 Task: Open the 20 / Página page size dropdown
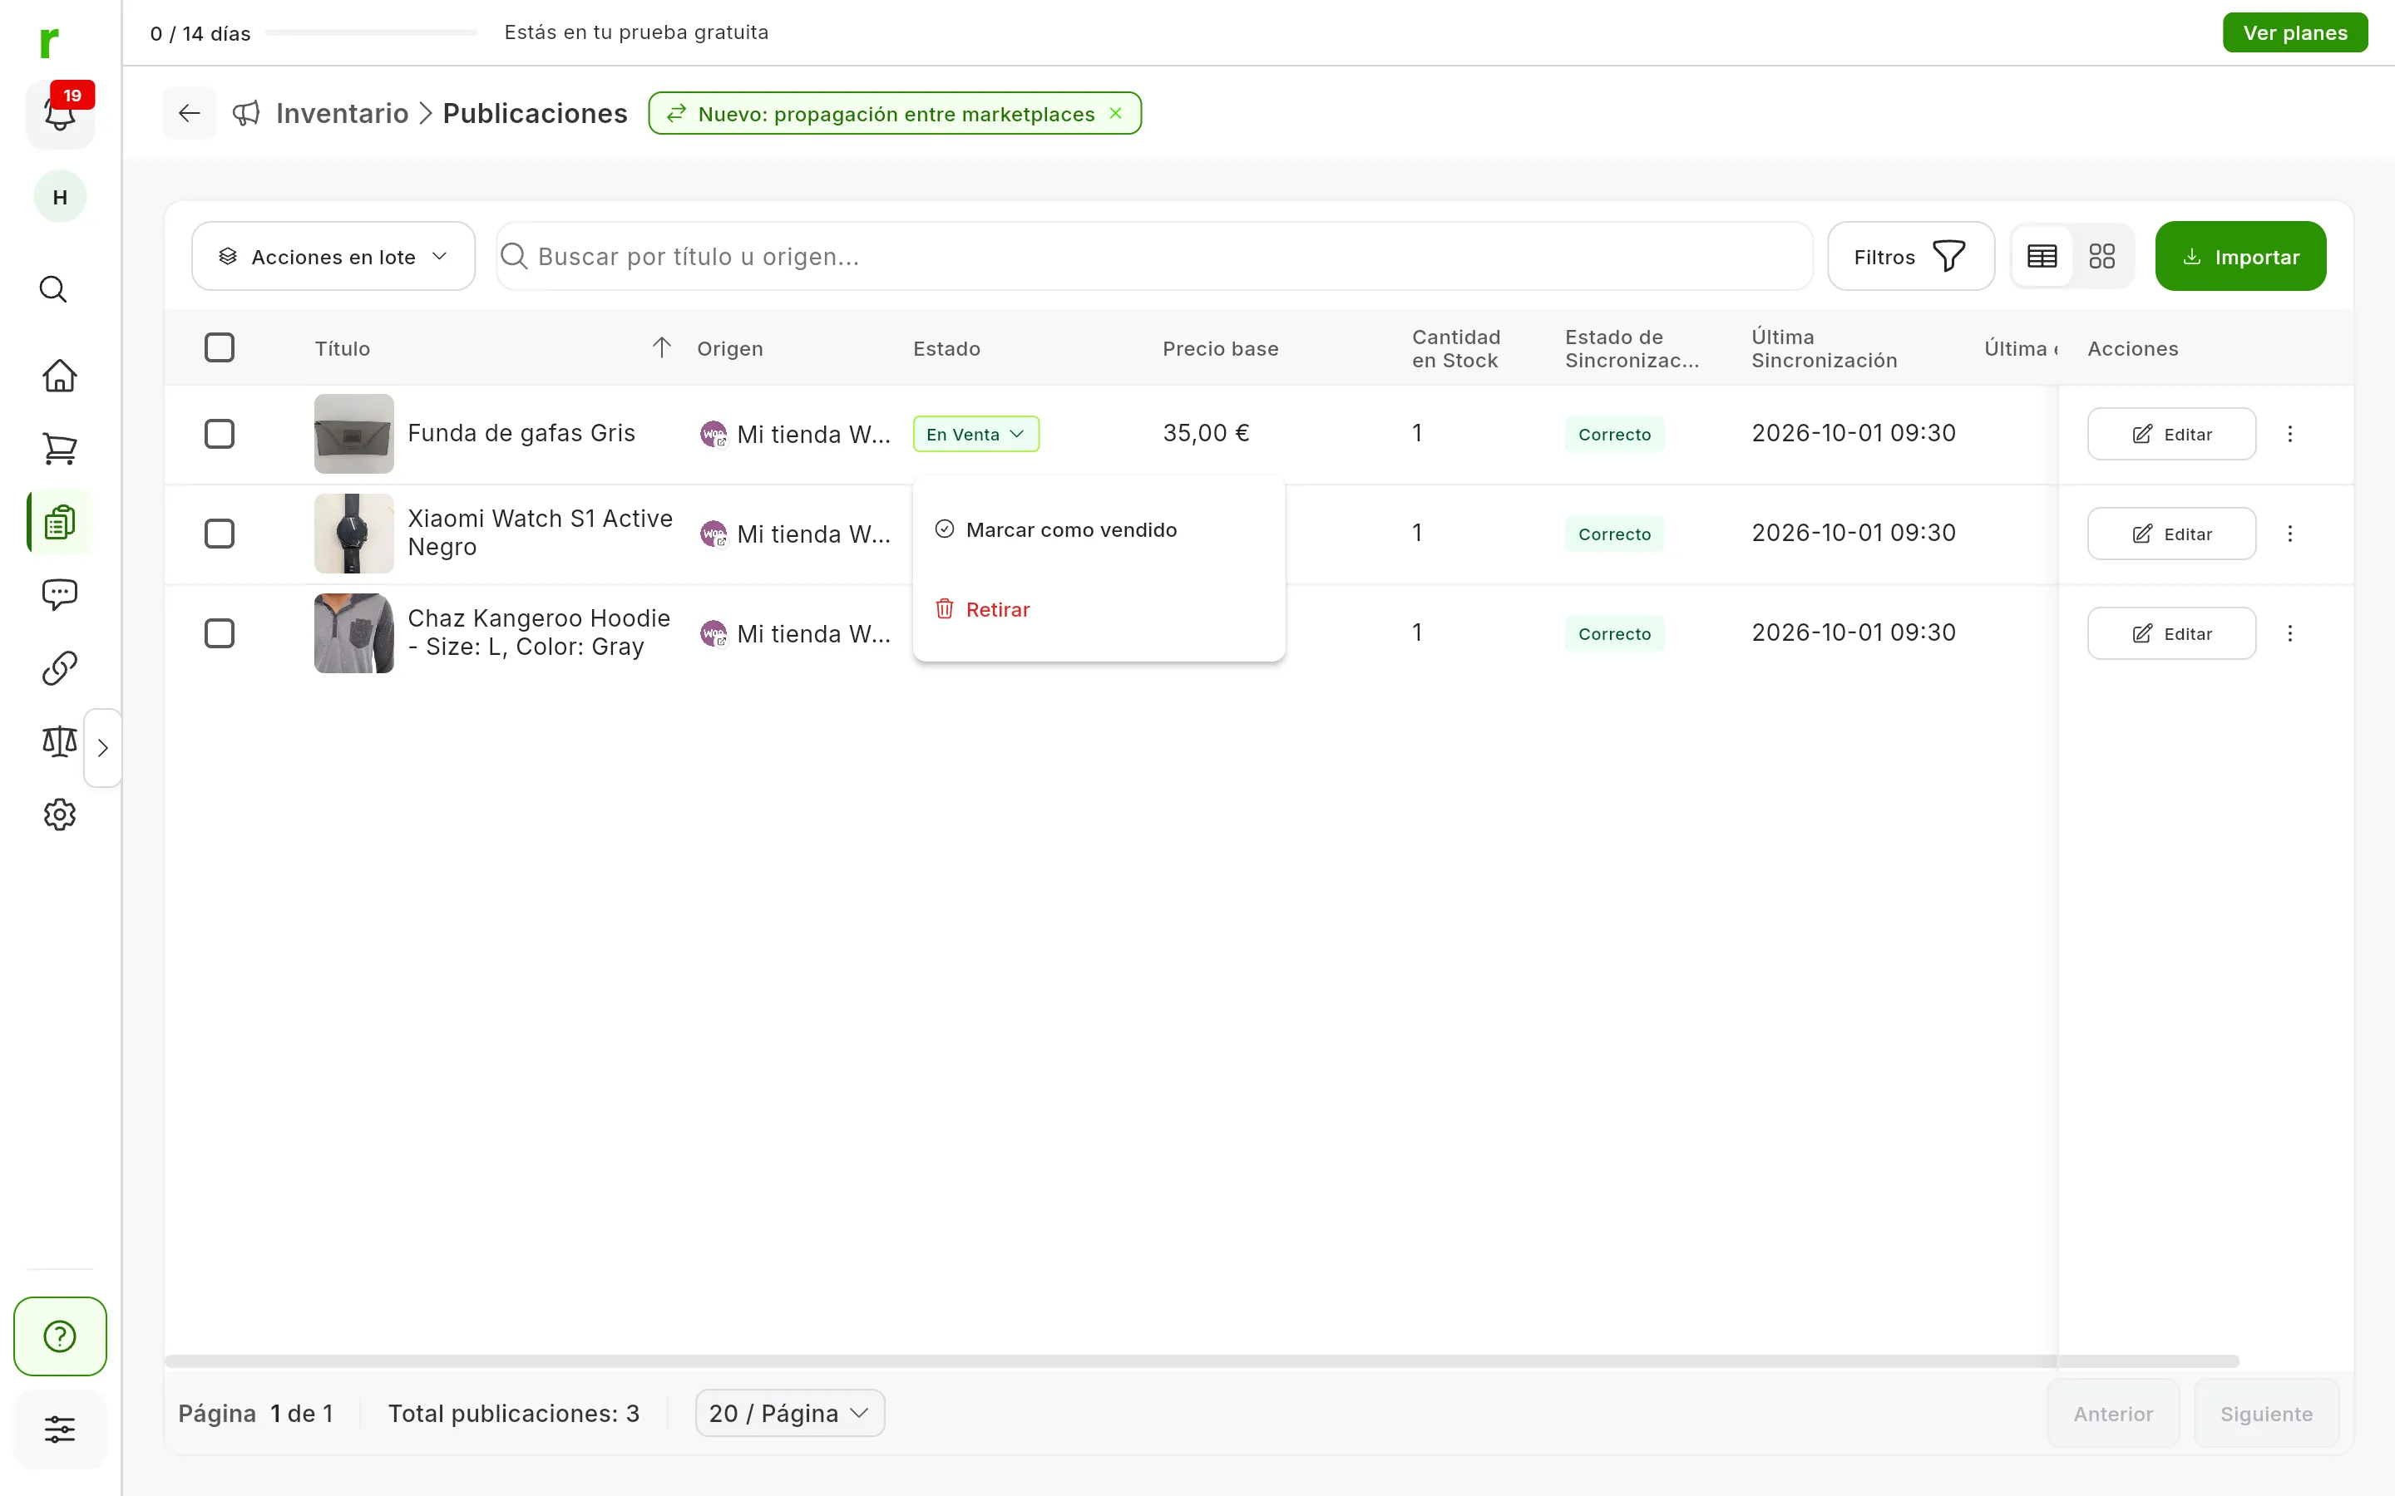(x=790, y=1413)
